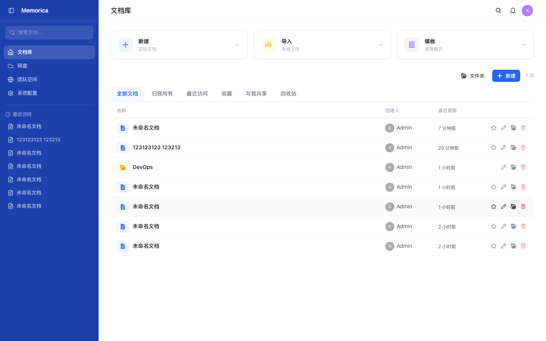
Task: Click the 20 分钟前 timestamp
Action: pos(449,148)
